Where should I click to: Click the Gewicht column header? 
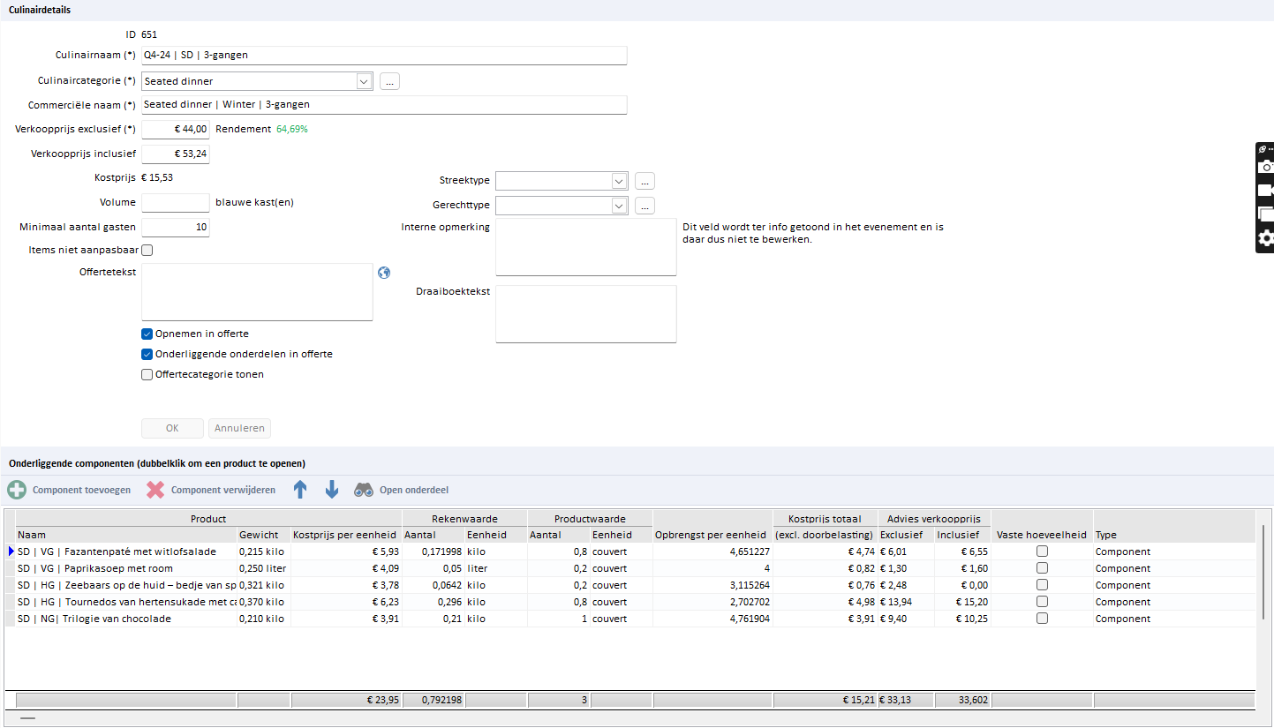(x=263, y=535)
